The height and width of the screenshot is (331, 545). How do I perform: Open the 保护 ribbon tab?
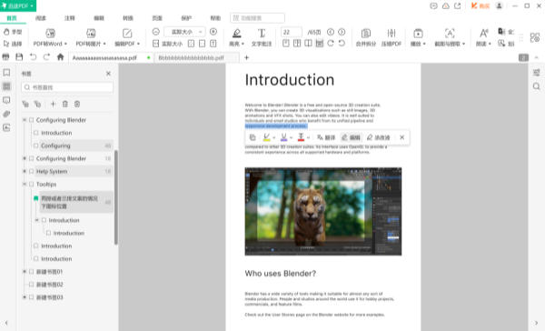(186, 18)
